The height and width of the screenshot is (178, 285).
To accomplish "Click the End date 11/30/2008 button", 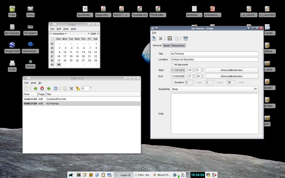I will pos(178,76).
